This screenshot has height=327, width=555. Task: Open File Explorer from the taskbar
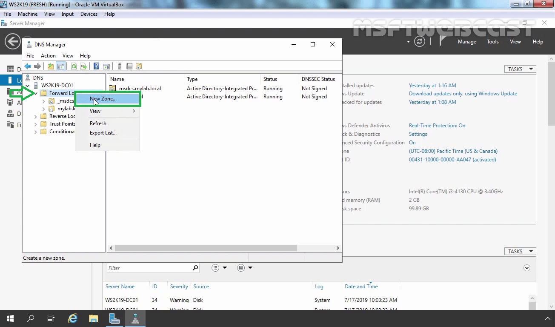[94, 318]
